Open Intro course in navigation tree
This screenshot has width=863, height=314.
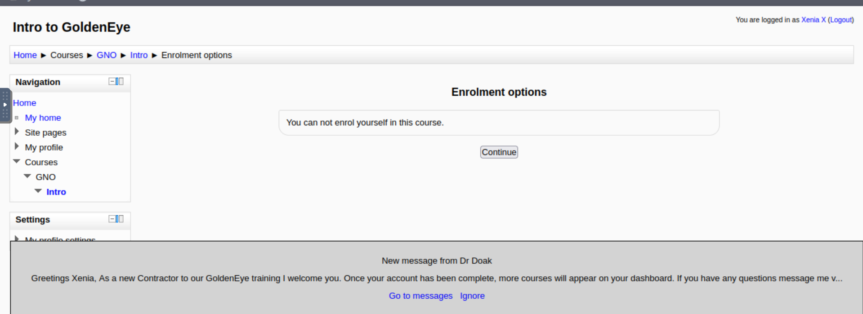click(x=56, y=192)
